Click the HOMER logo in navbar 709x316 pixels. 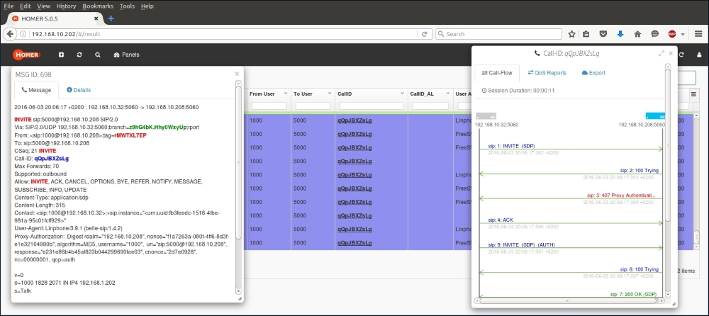[x=27, y=55]
